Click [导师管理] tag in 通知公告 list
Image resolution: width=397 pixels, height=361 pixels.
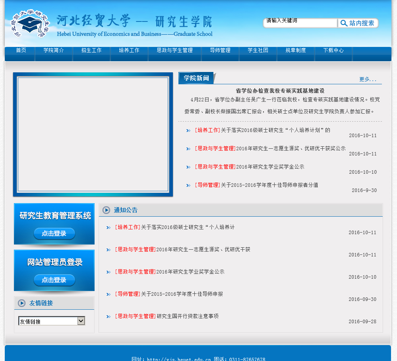pyautogui.click(x=128, y=294)
